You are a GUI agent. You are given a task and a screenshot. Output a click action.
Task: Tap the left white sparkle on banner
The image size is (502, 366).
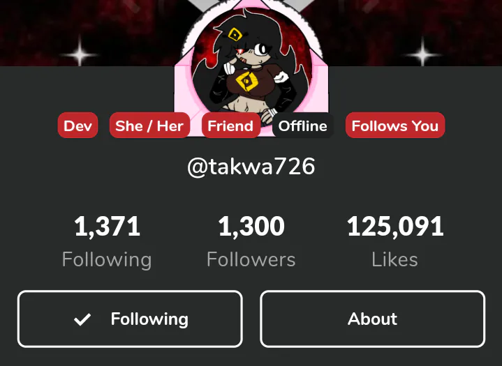(80, 54)
